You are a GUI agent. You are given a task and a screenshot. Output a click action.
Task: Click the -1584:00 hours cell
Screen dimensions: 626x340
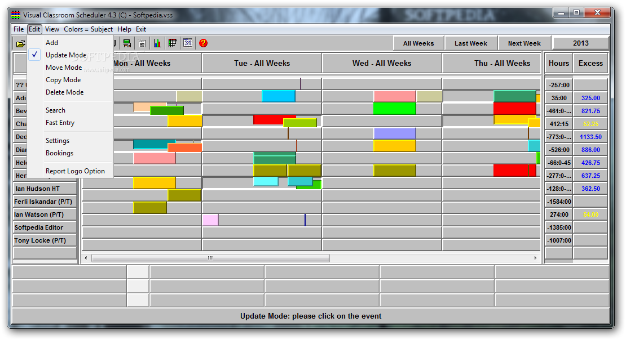[x=559, y=202]
